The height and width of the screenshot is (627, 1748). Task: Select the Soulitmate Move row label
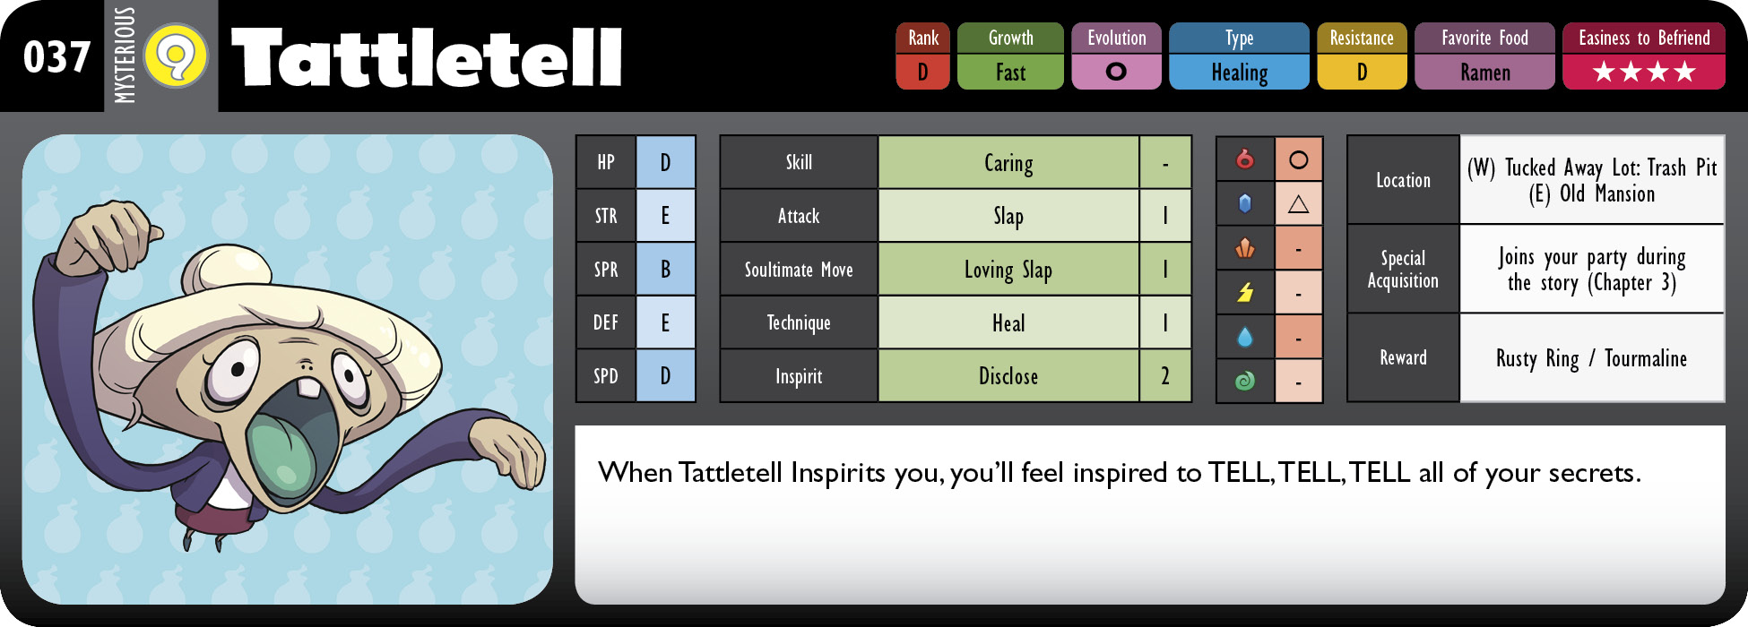tap(799, 270)
